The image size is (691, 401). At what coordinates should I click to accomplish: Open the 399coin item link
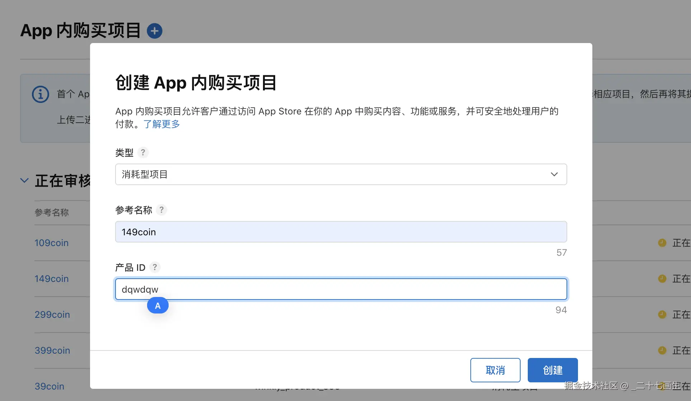52,350
